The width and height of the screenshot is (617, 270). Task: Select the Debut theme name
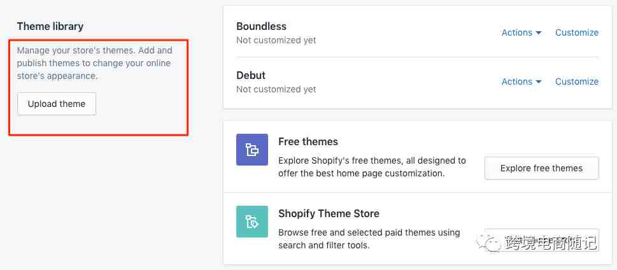[251, 75]
